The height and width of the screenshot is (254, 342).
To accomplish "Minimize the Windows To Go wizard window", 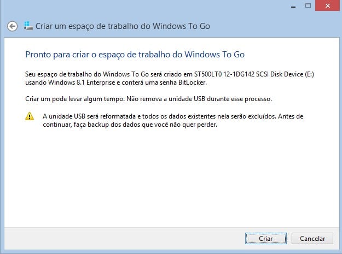I will click(293, 6).
